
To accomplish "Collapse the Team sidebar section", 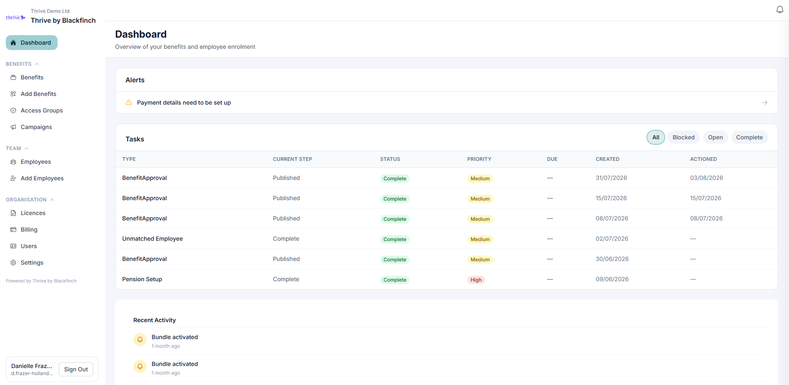I will 17,148.
